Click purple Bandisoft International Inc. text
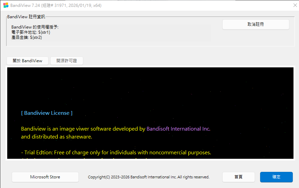Screen dimensions: 299x188 (x=178, y=129)
